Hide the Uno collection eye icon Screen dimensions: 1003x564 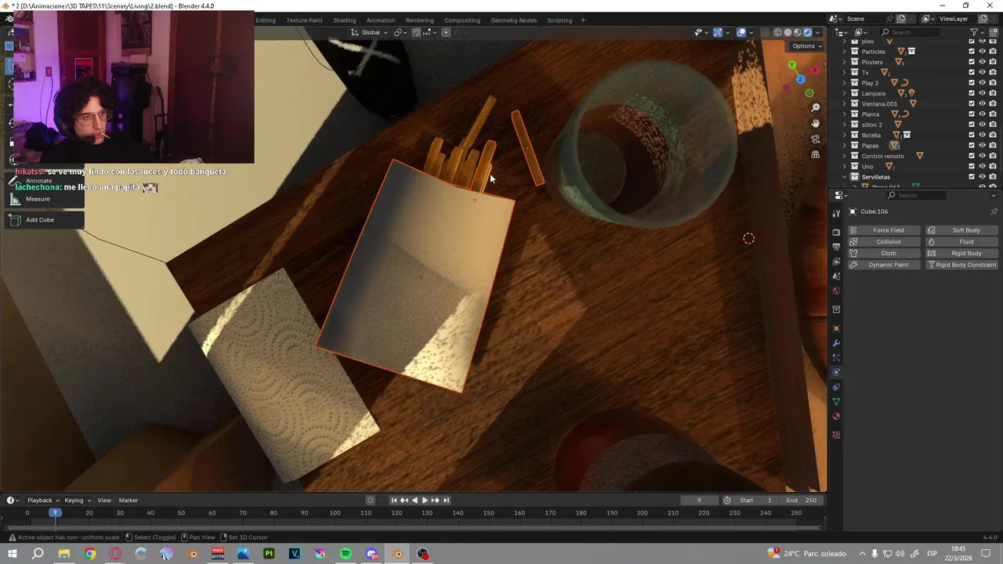(x=982, y=166)
